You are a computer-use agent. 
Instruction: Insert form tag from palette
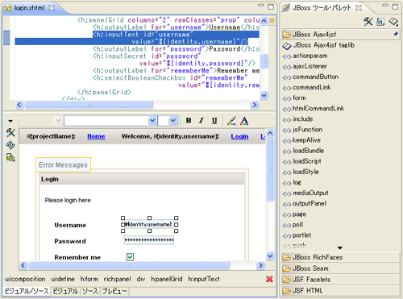pyautogui.click(x=294, y=98)
